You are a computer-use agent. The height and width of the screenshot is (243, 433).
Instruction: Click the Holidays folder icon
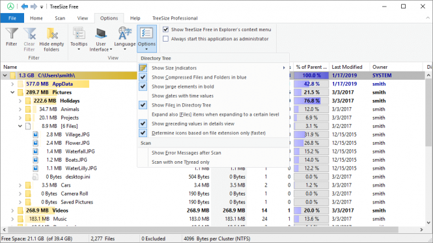coord(28,101)
